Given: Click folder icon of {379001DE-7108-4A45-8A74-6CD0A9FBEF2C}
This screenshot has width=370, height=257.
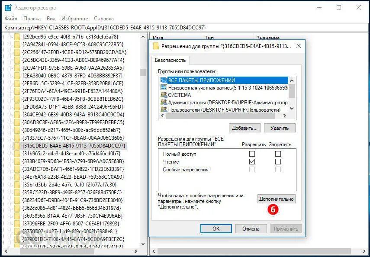Looking at the screenshot, I should point(16,239).
